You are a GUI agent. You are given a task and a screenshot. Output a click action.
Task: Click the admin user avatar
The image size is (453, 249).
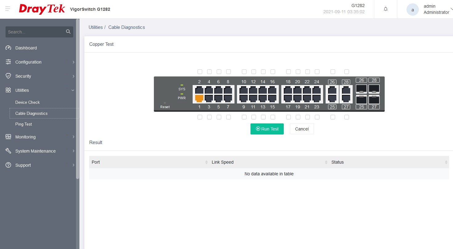click(x=412, y=10)
